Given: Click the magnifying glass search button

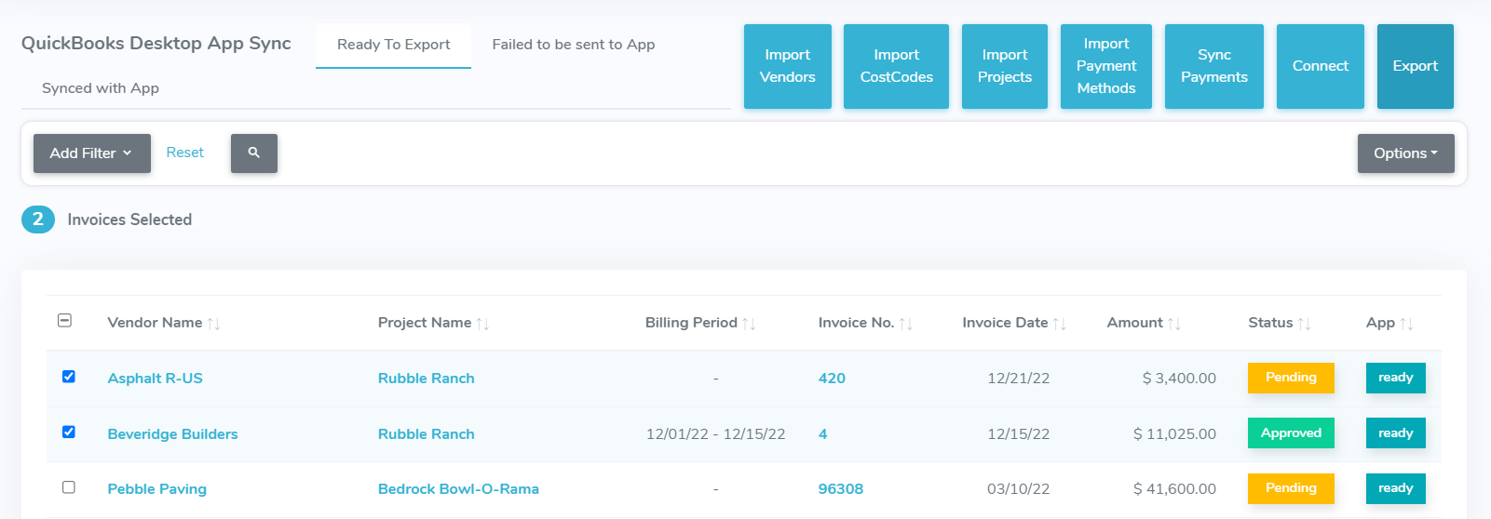Looking at the screenshot, I should [x=253, y=153].
